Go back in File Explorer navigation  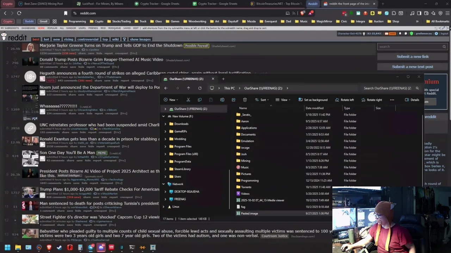pos(166,88)
